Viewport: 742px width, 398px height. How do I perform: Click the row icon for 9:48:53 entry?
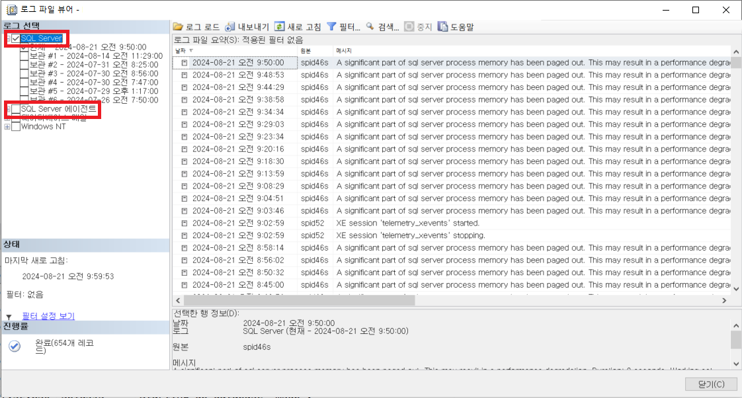pos(185,75)
